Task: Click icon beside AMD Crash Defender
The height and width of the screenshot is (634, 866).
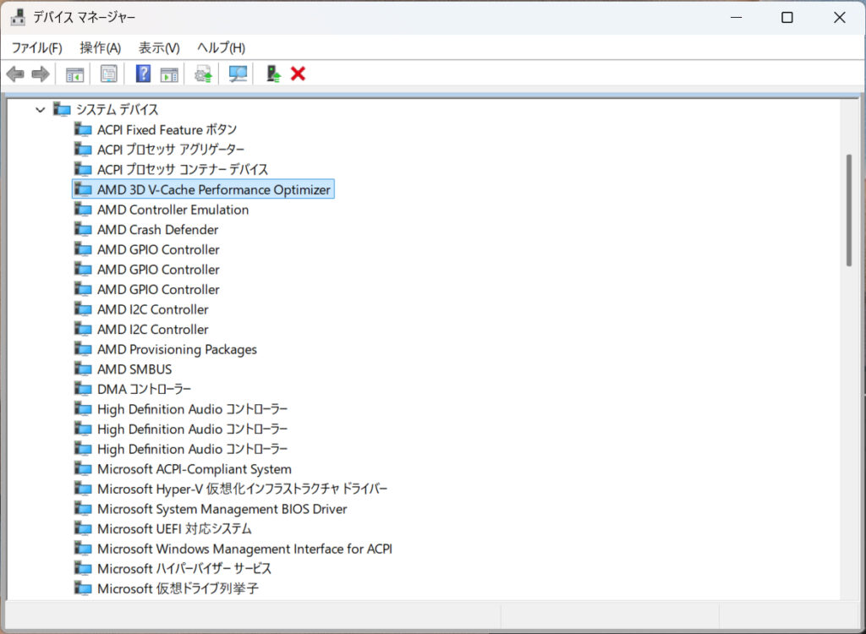Action: point(83,229)
